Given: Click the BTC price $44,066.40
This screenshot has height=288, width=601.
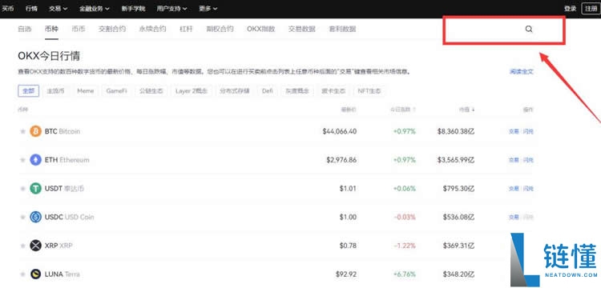Looking at the screenshot, I should coord(340,131).
